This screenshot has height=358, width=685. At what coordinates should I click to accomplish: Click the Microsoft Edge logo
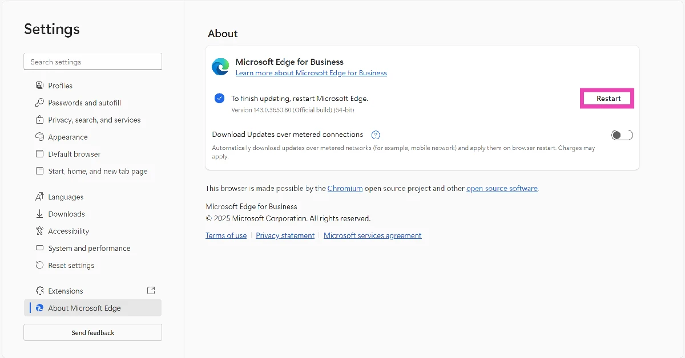[x=220, y=66]
